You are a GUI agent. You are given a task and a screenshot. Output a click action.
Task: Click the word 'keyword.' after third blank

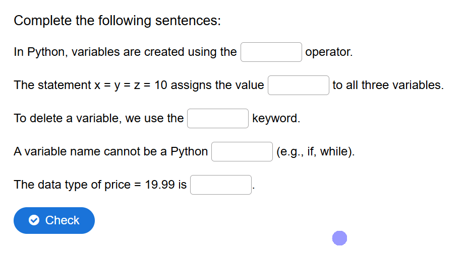click(276, 118)
